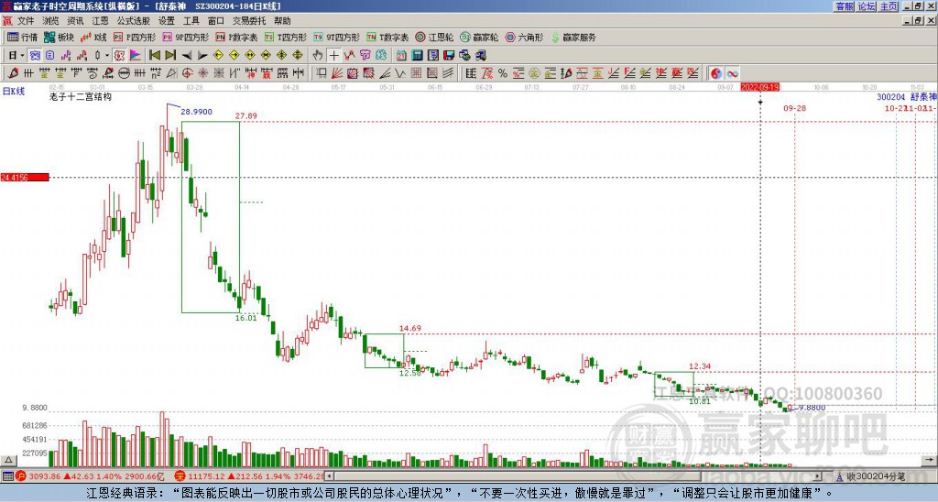Click the 老子十二宫结构 indicator label
The image size is (938, 502).
[x=81, y=96]
